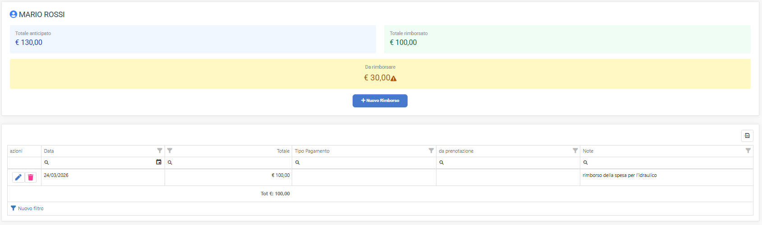
Task: Open the calendar picker in Data filter
Action: 159,162
